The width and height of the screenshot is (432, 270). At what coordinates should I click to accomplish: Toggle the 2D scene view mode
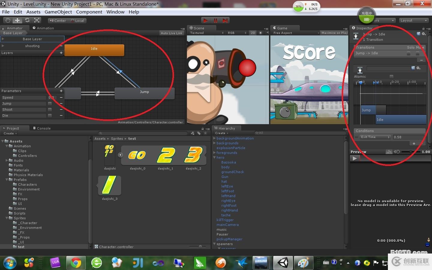pyautogui.click(x=253, y=33)
